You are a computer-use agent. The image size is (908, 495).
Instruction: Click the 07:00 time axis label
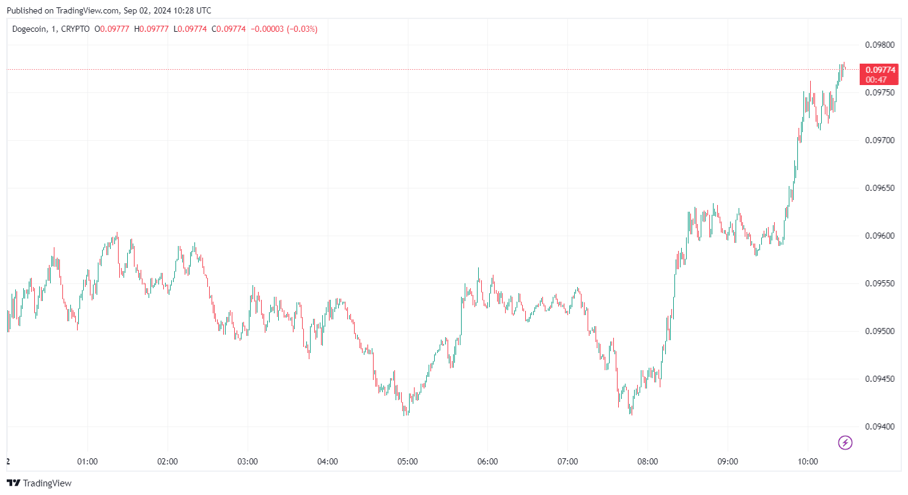pyautogui.click(x=567, y=461)
